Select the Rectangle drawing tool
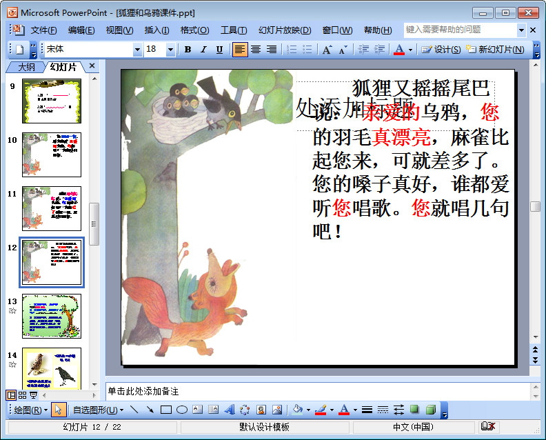 [166, 410]
